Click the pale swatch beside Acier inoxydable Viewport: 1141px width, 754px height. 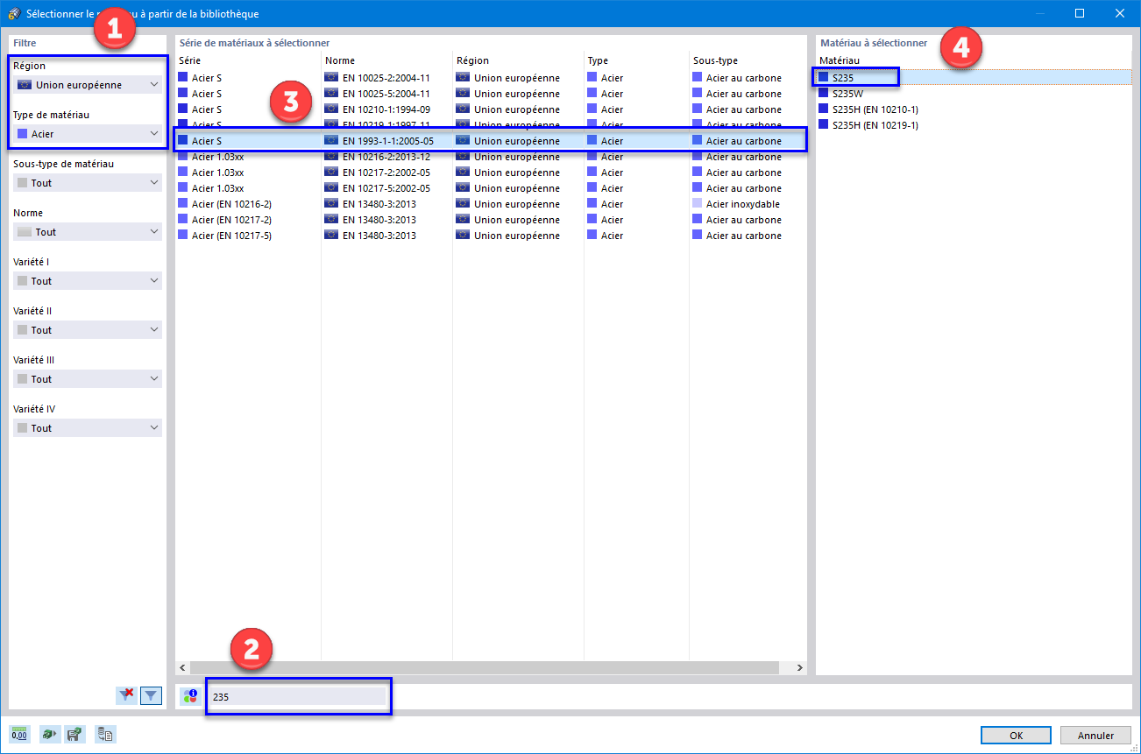click(698, 203)
